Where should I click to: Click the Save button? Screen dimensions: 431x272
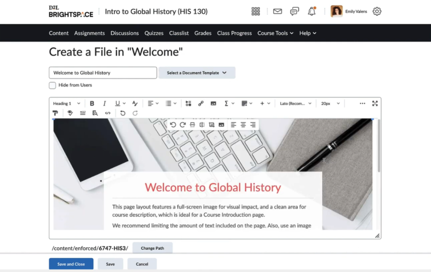110,264
